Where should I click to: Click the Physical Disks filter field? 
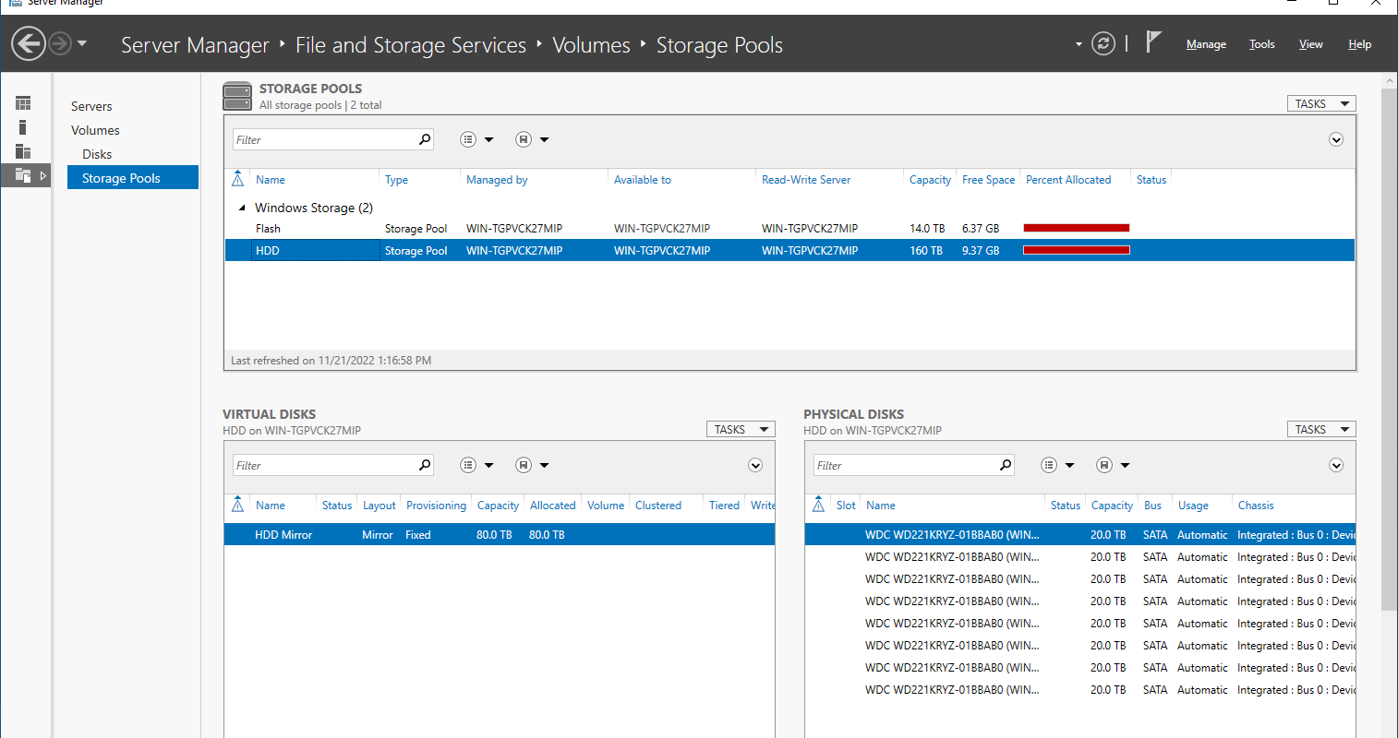(x=904, y=465)
